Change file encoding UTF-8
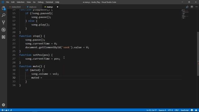The width and height of the screenshot is (199, 112). tap(170, 110)
